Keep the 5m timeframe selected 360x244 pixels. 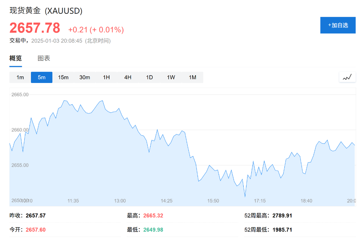(x=41, y=77)
